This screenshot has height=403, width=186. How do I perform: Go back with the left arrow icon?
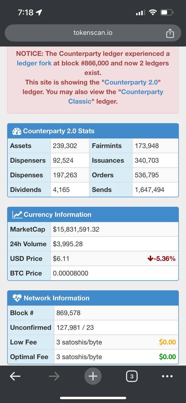pyautogui.click(x=15, y=376)
